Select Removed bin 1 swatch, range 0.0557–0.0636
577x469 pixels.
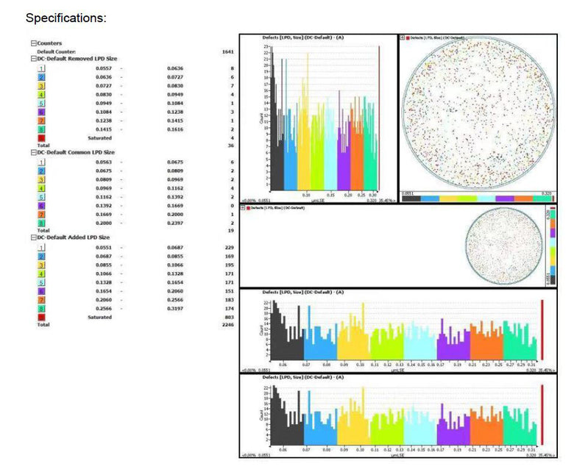[41, 68]
